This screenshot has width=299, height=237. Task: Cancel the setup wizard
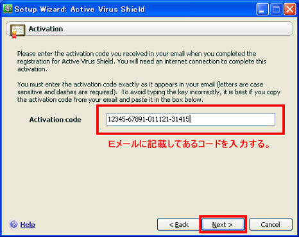pos(271,224)
